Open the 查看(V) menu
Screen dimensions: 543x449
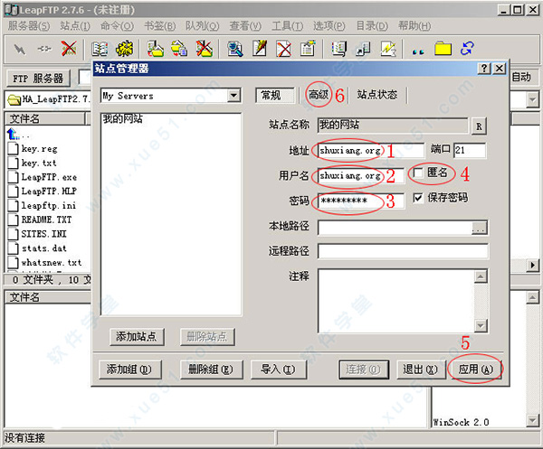(245, 26)
